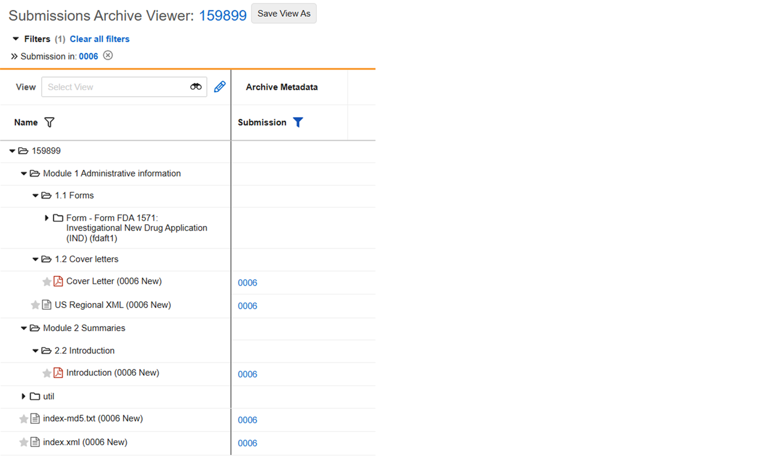The width and height of the screenshot is (762, 461).
Task: Click the 159899 root folder label
Action: pos(46,151)
